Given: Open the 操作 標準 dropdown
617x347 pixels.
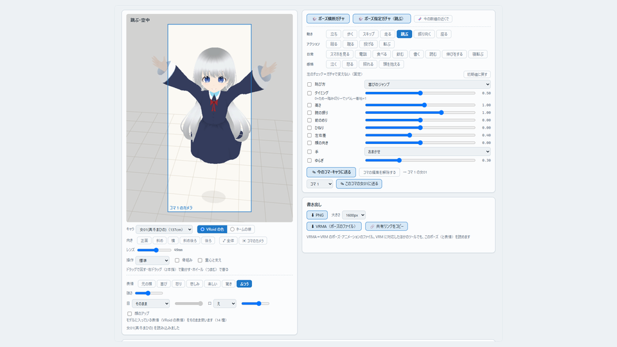Looking at the screenshot, I should 152,260.
